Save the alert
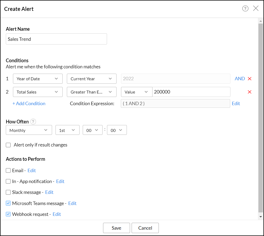Viewport: 264px width, 236px height. pyautogui.click(x=116, y=228)
